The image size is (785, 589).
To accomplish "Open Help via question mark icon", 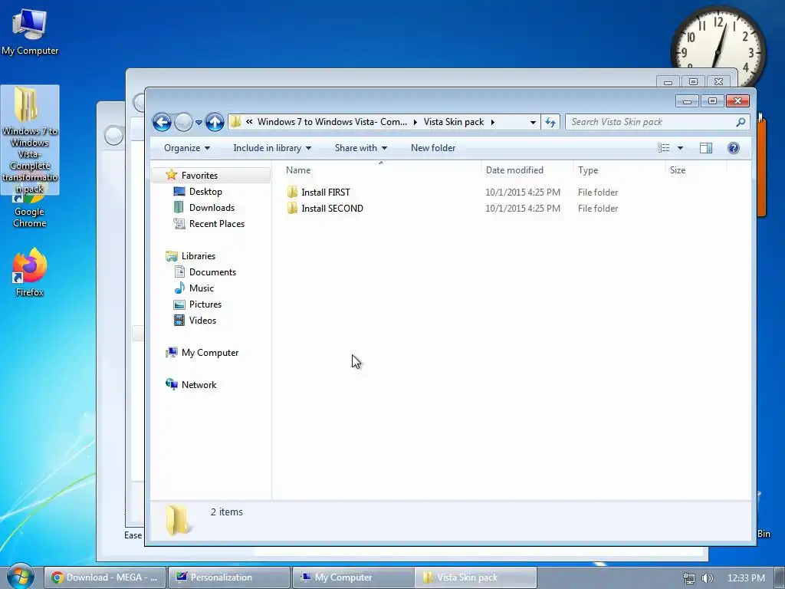I will tap(734, 148).
